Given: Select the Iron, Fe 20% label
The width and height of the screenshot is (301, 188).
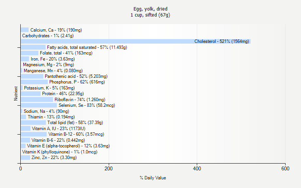Looking at the screenshot, I should (53, 59).
